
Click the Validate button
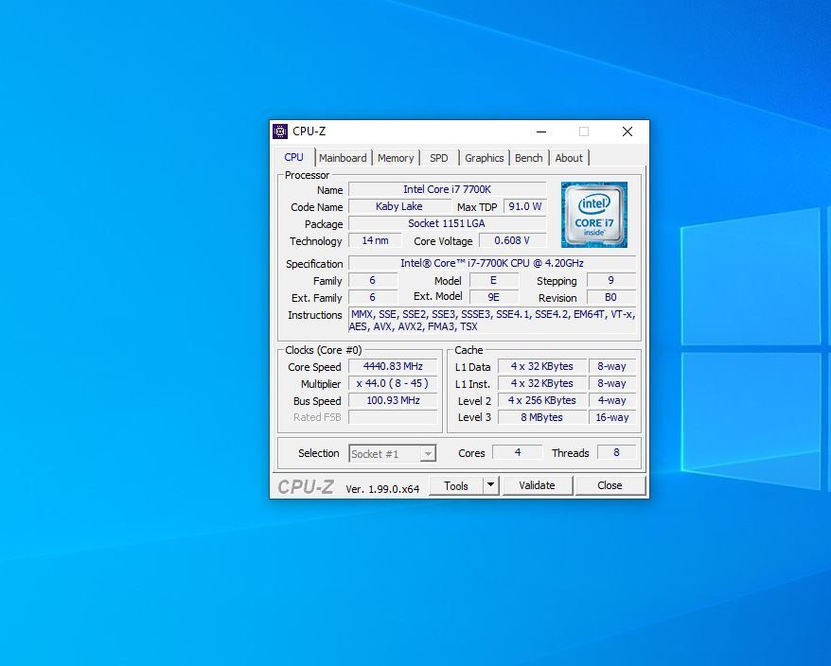tap(537, 485)
